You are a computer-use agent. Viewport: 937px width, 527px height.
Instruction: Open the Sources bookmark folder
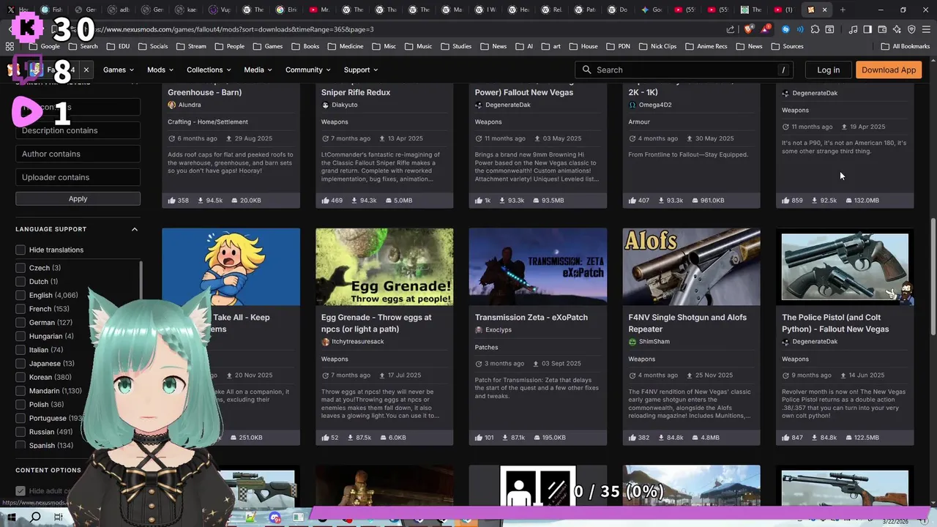[x=786, y=46]
